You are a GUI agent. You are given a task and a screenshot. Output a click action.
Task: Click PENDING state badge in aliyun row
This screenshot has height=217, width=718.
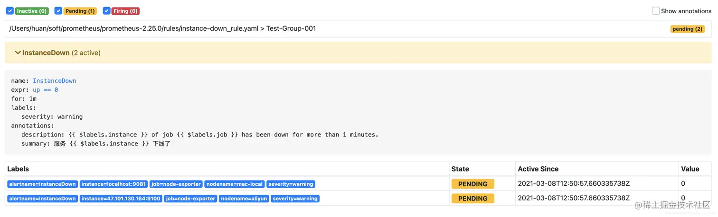[x=472, y=199]
